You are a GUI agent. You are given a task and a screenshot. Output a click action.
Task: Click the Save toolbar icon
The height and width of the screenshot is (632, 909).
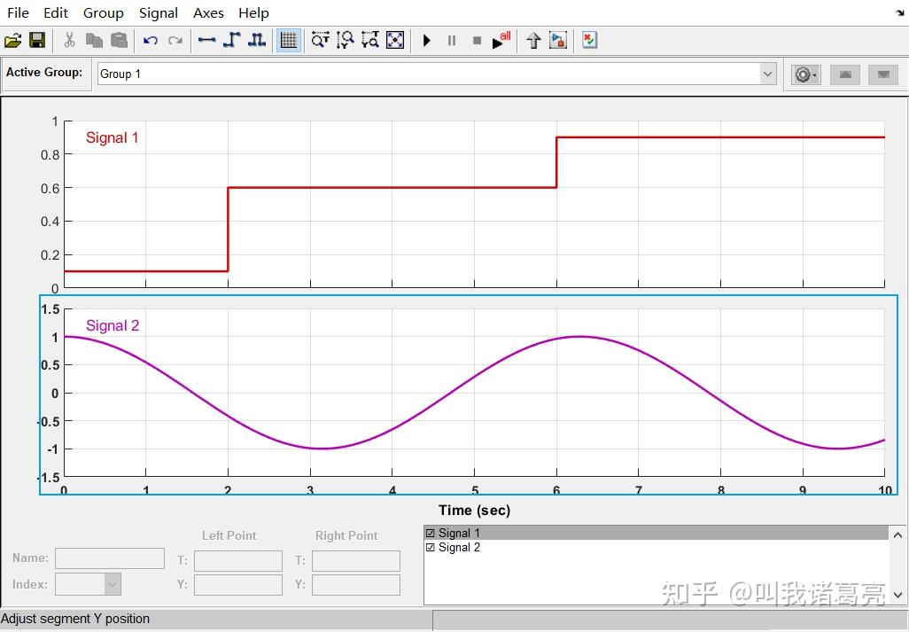pyautogui.click(x=36, y=40)
